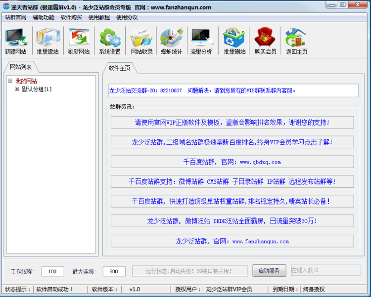
Task: Open the 站群官网 menu
Action: pyautogui.click(x=15, y=17)
